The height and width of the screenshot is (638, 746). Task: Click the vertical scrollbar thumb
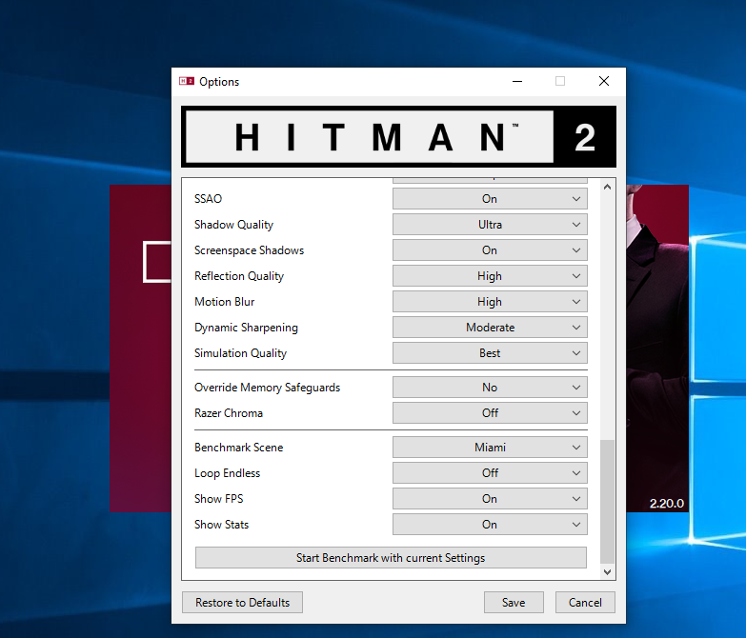tap(607, 502)
